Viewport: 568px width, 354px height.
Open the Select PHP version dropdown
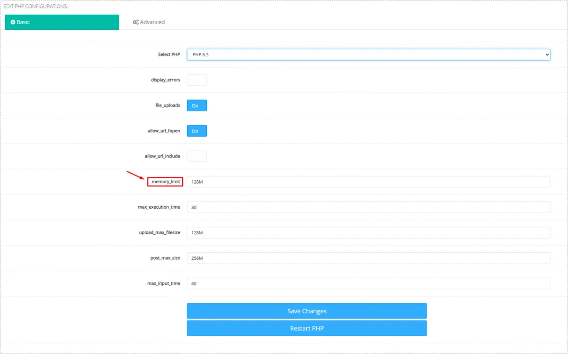368,55
